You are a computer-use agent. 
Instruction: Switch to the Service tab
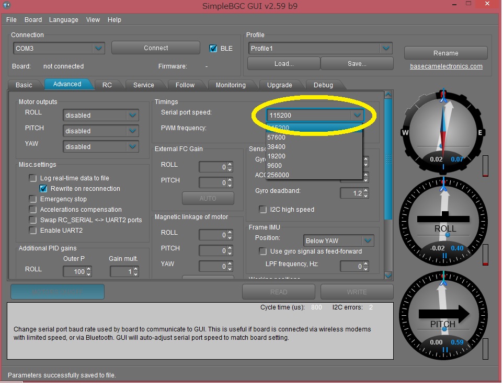144,85
